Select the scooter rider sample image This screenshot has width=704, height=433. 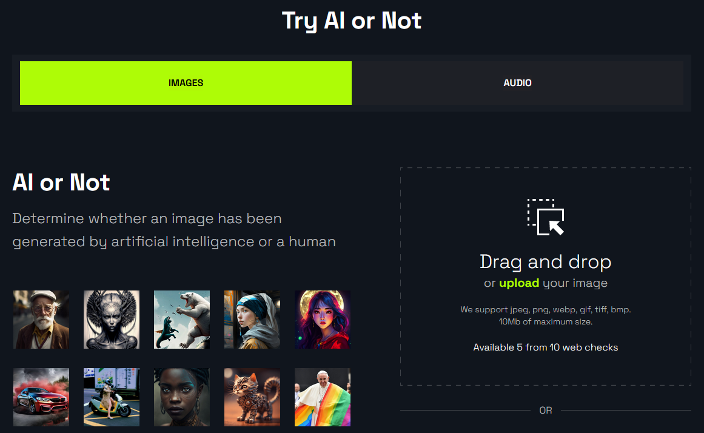click(112, 397)
